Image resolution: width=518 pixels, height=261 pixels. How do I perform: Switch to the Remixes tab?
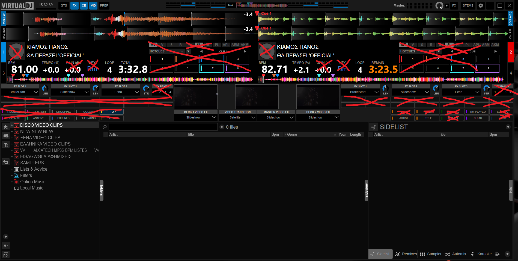pyautogui.click(x=406, y=254)
